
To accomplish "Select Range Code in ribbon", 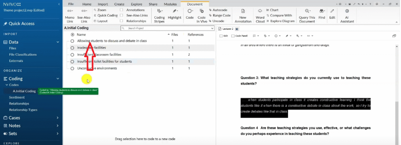I will [x=220, y=16].
